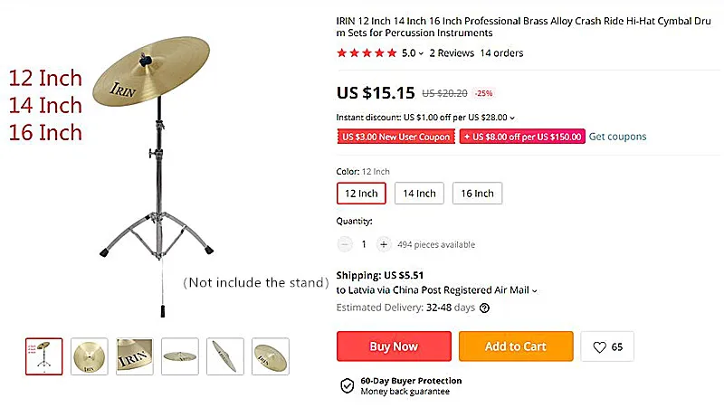
Task: Expand the 5.0 star rating dropdown
Action: coord(422,53)
